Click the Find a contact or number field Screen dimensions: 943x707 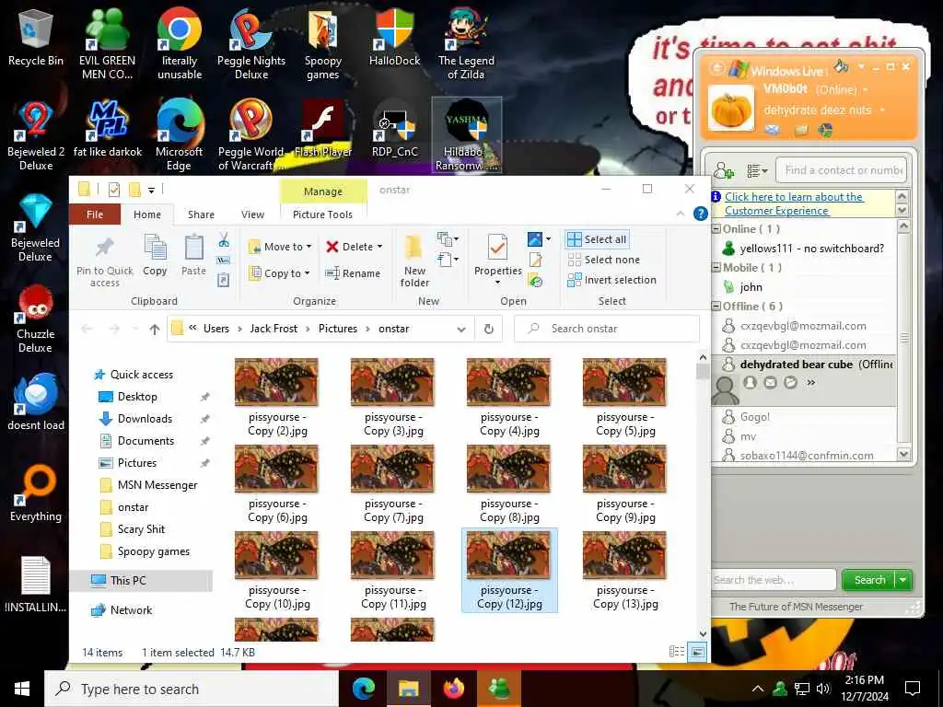coord(842,170)
